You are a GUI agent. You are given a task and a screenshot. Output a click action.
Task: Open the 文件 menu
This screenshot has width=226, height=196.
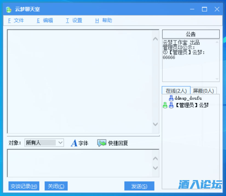coord(16,21)
